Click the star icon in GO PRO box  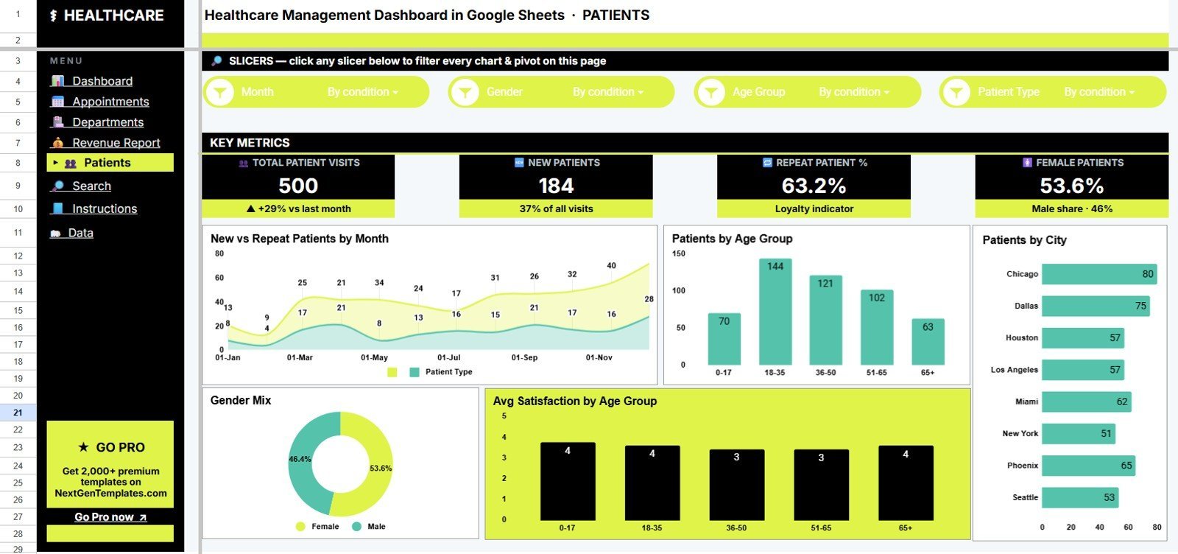click(83, 447)
